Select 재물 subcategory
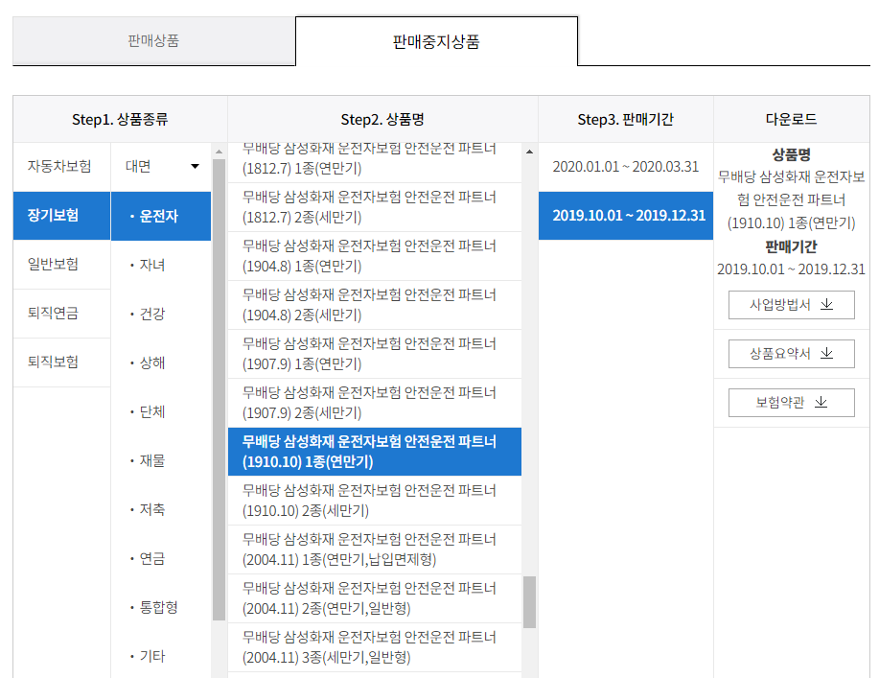 click(161, 460)
